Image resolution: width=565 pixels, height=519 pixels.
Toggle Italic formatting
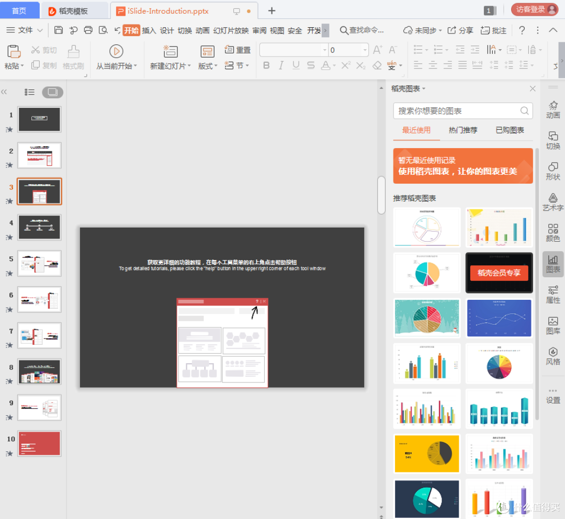(281, 65)
